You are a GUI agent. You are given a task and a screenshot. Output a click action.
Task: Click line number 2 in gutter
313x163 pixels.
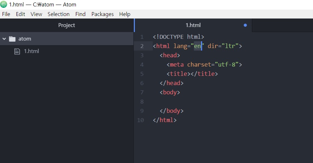pyautogui.click(x=142, y=46)
